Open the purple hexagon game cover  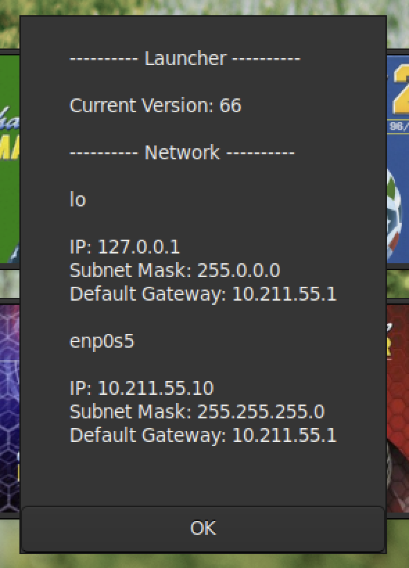click(x=10, y=408)
